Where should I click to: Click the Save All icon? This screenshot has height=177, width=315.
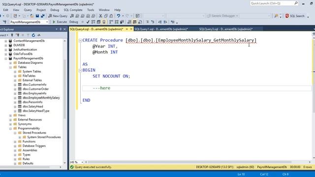[43, 16]
